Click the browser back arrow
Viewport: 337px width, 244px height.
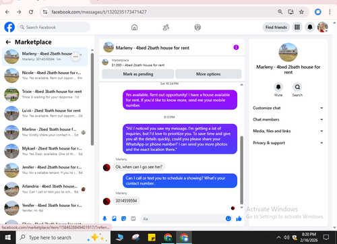point(7,12)
